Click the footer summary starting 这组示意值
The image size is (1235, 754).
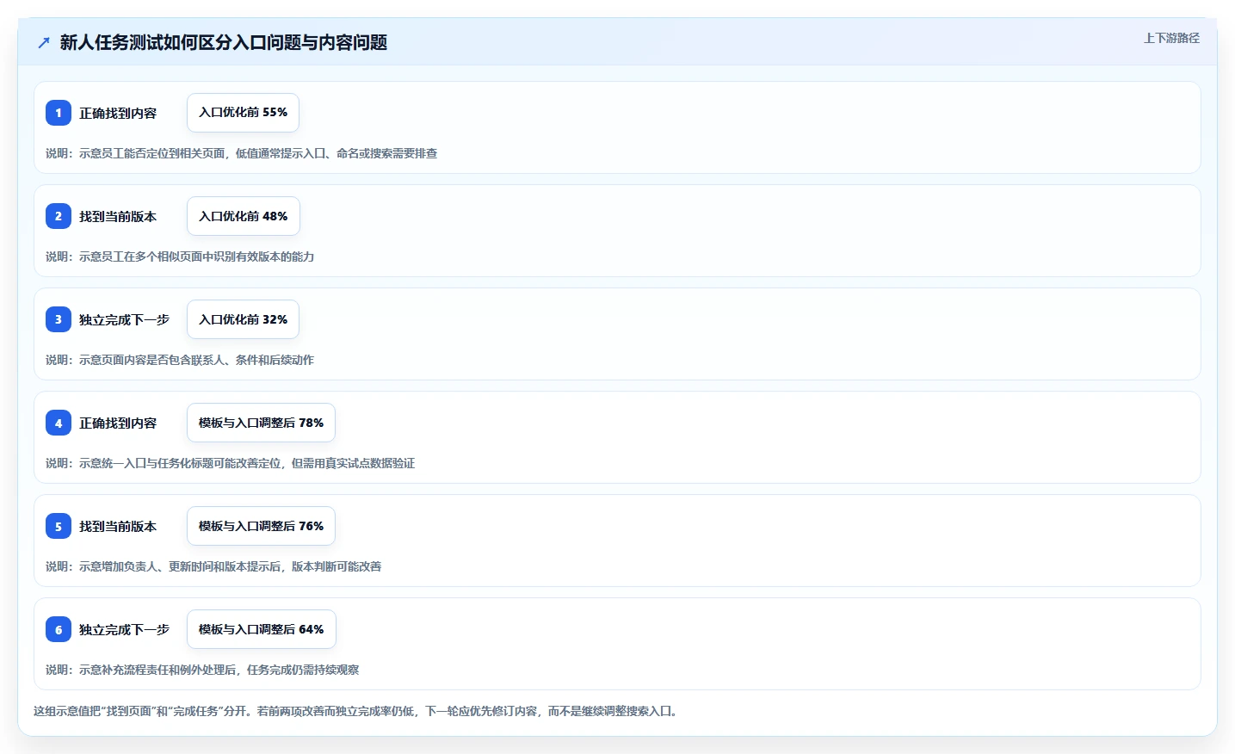[356, 711]
